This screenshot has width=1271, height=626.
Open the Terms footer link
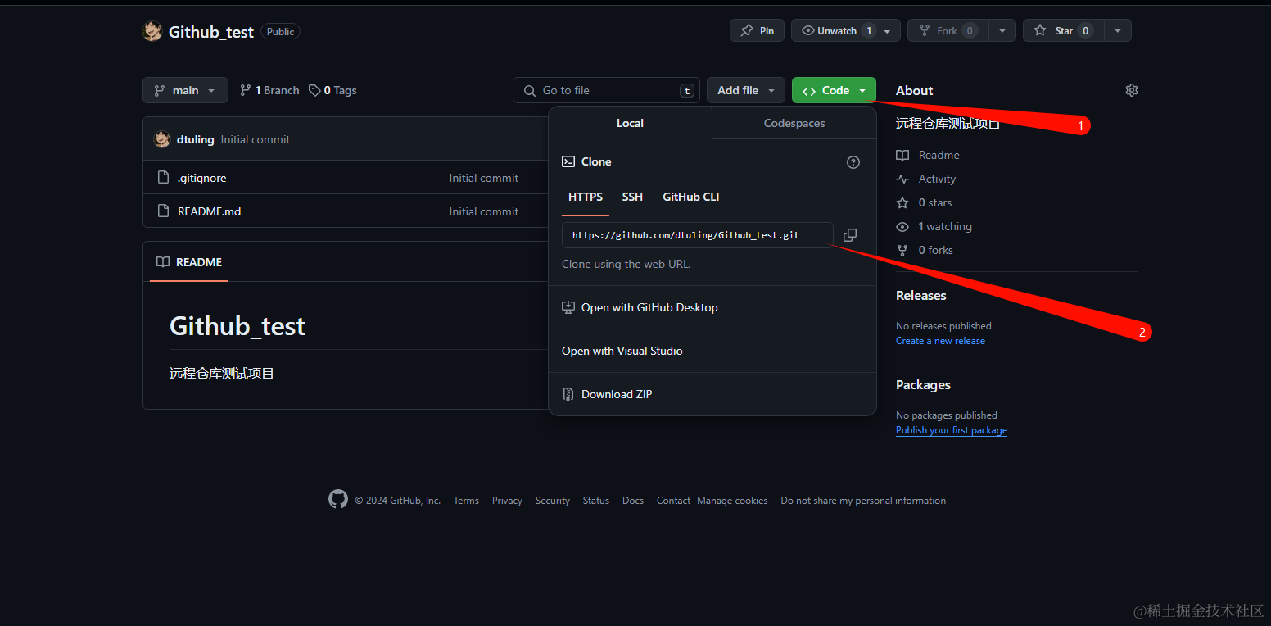(466, 501)
